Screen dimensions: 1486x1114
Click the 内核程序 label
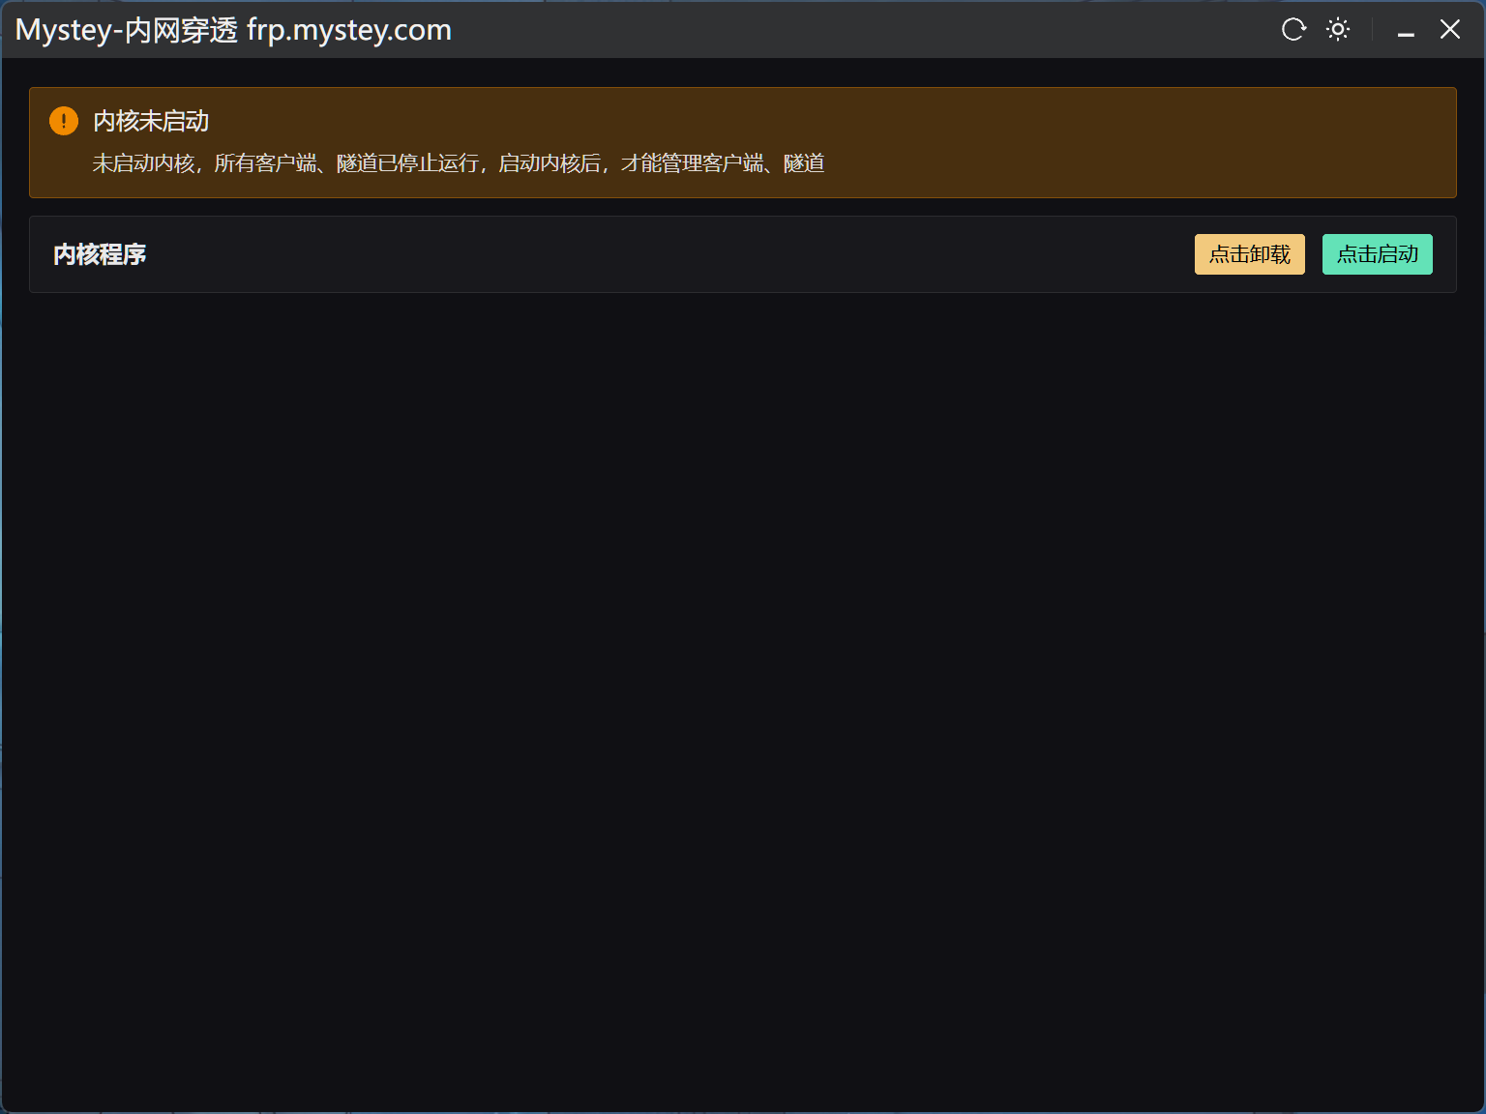click(100, 254)
